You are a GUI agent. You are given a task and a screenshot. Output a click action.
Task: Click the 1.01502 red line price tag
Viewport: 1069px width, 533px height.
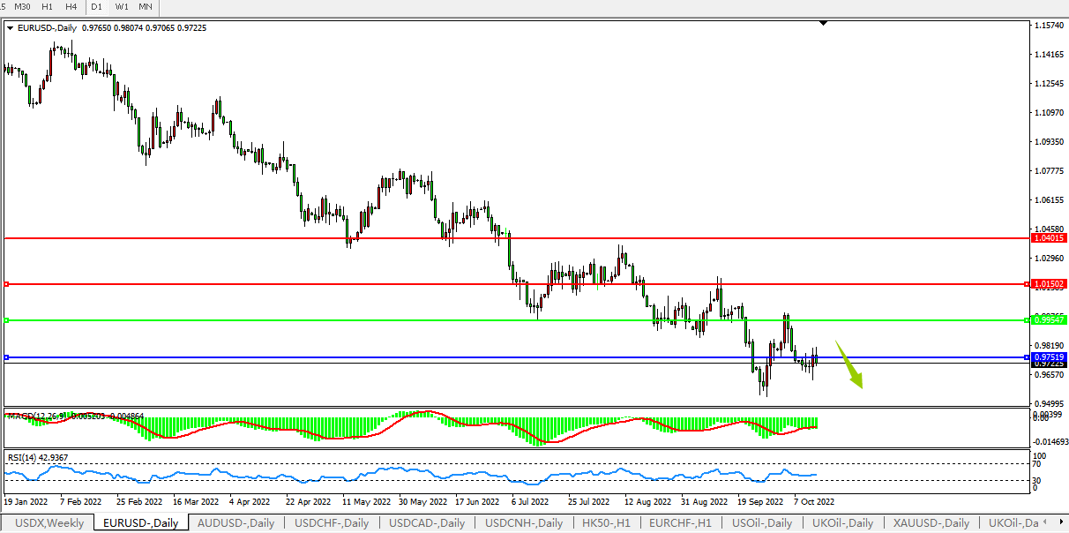[1049, 284]
